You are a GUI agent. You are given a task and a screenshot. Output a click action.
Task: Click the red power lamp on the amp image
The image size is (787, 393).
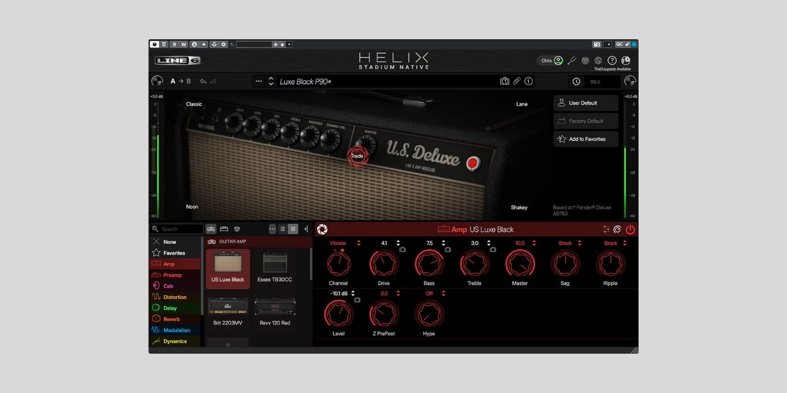[x=472, y=163]
